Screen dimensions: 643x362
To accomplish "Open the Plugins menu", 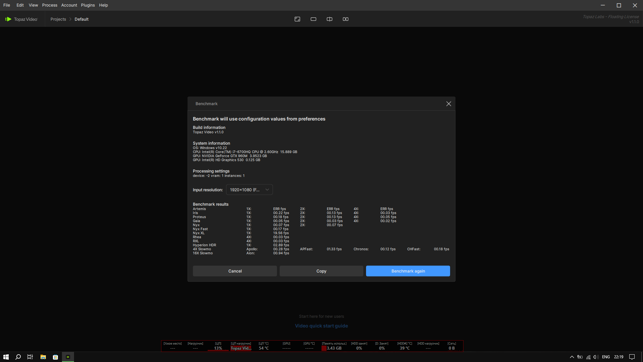I will 88,5.
